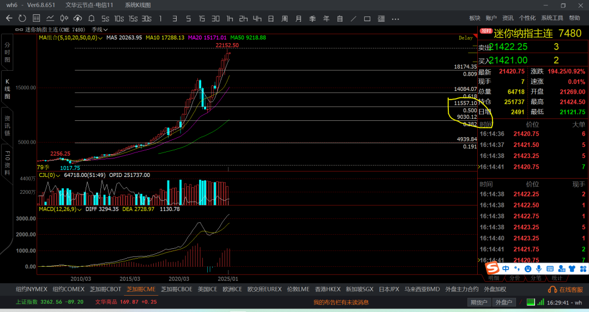The image size is (589, 312).
Task: Switch to the K线图 side tab
Action: [7, 89]
